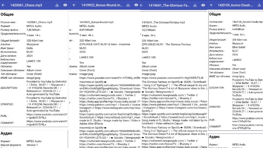Open COMMENT YouTube link in Chaos.mp3 panel

tap(47, 123)
